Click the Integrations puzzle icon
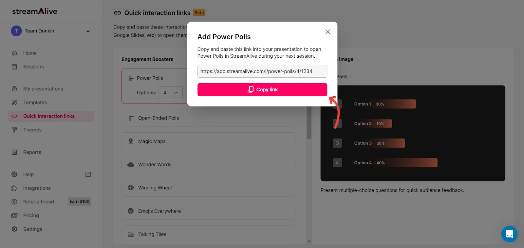Image resolution: width=524 pixels, height=248 pixels. (14, 188)
